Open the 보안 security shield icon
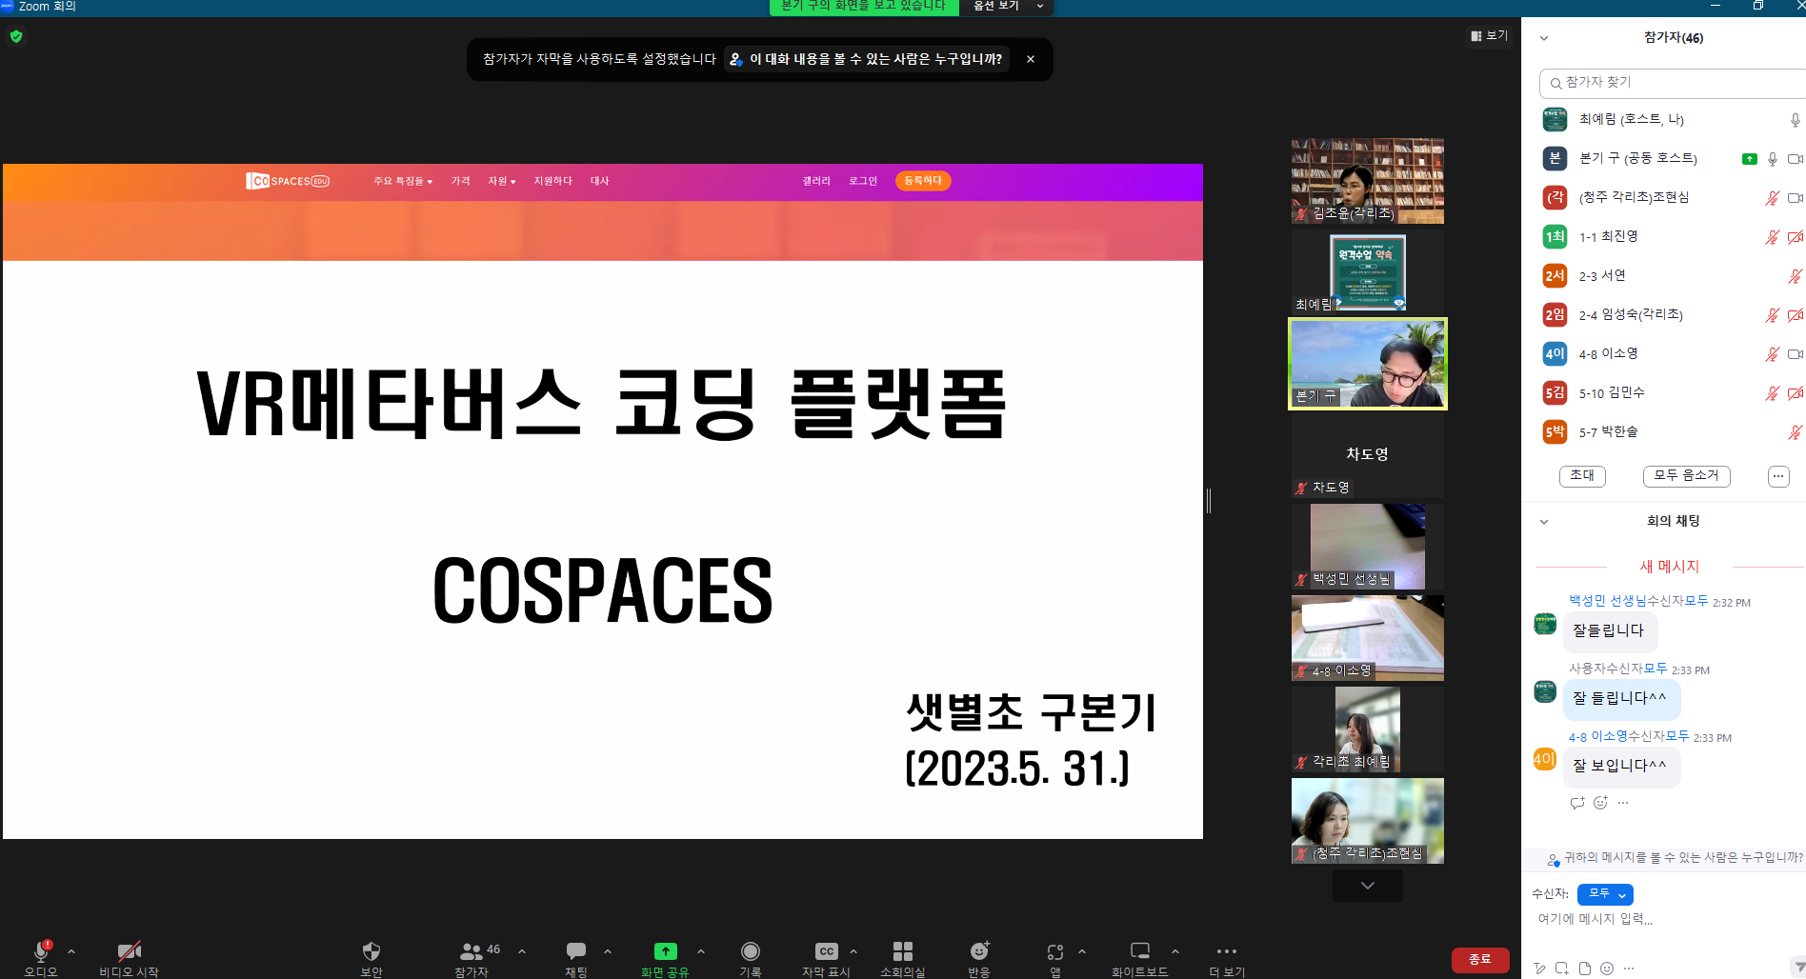1806x979 pixels. (371, 950)
